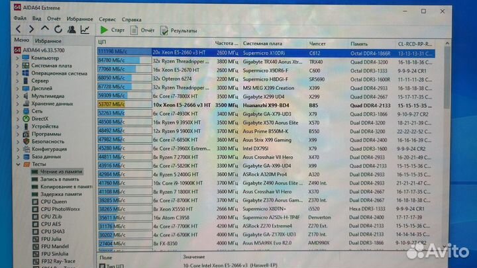The image size is (477, 268).
Task: Select Дисплей in the tree
Action: [x=42, y=88]
